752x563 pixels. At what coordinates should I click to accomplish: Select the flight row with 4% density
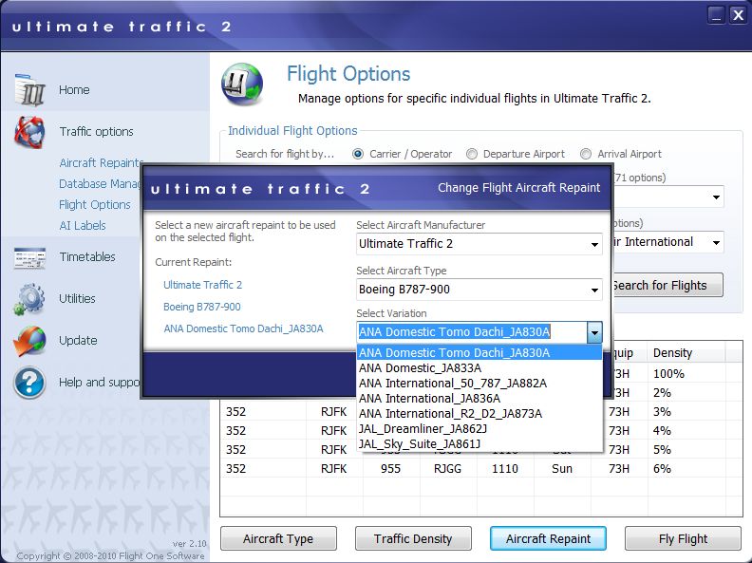pyautogui.click(x=481, y=431)
